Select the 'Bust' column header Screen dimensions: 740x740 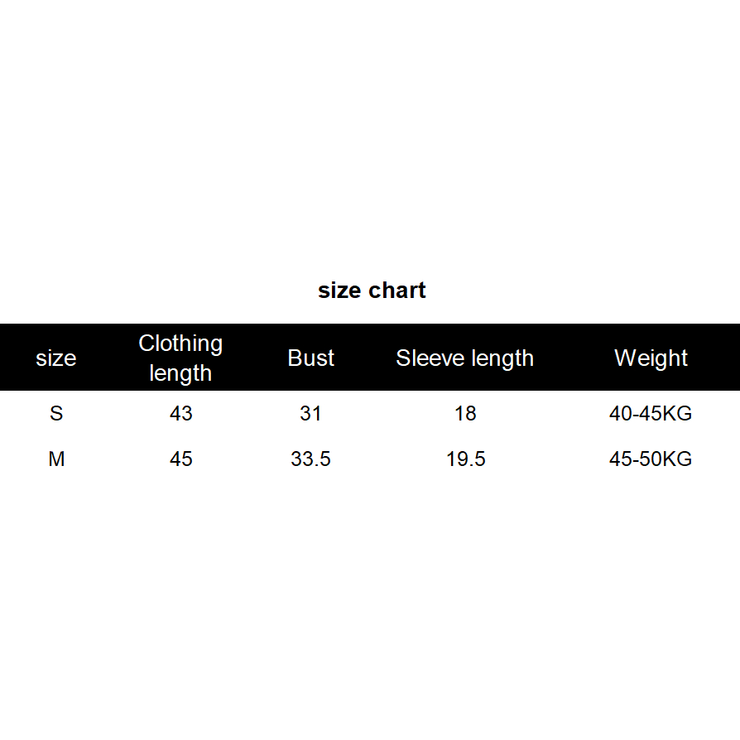311,358
